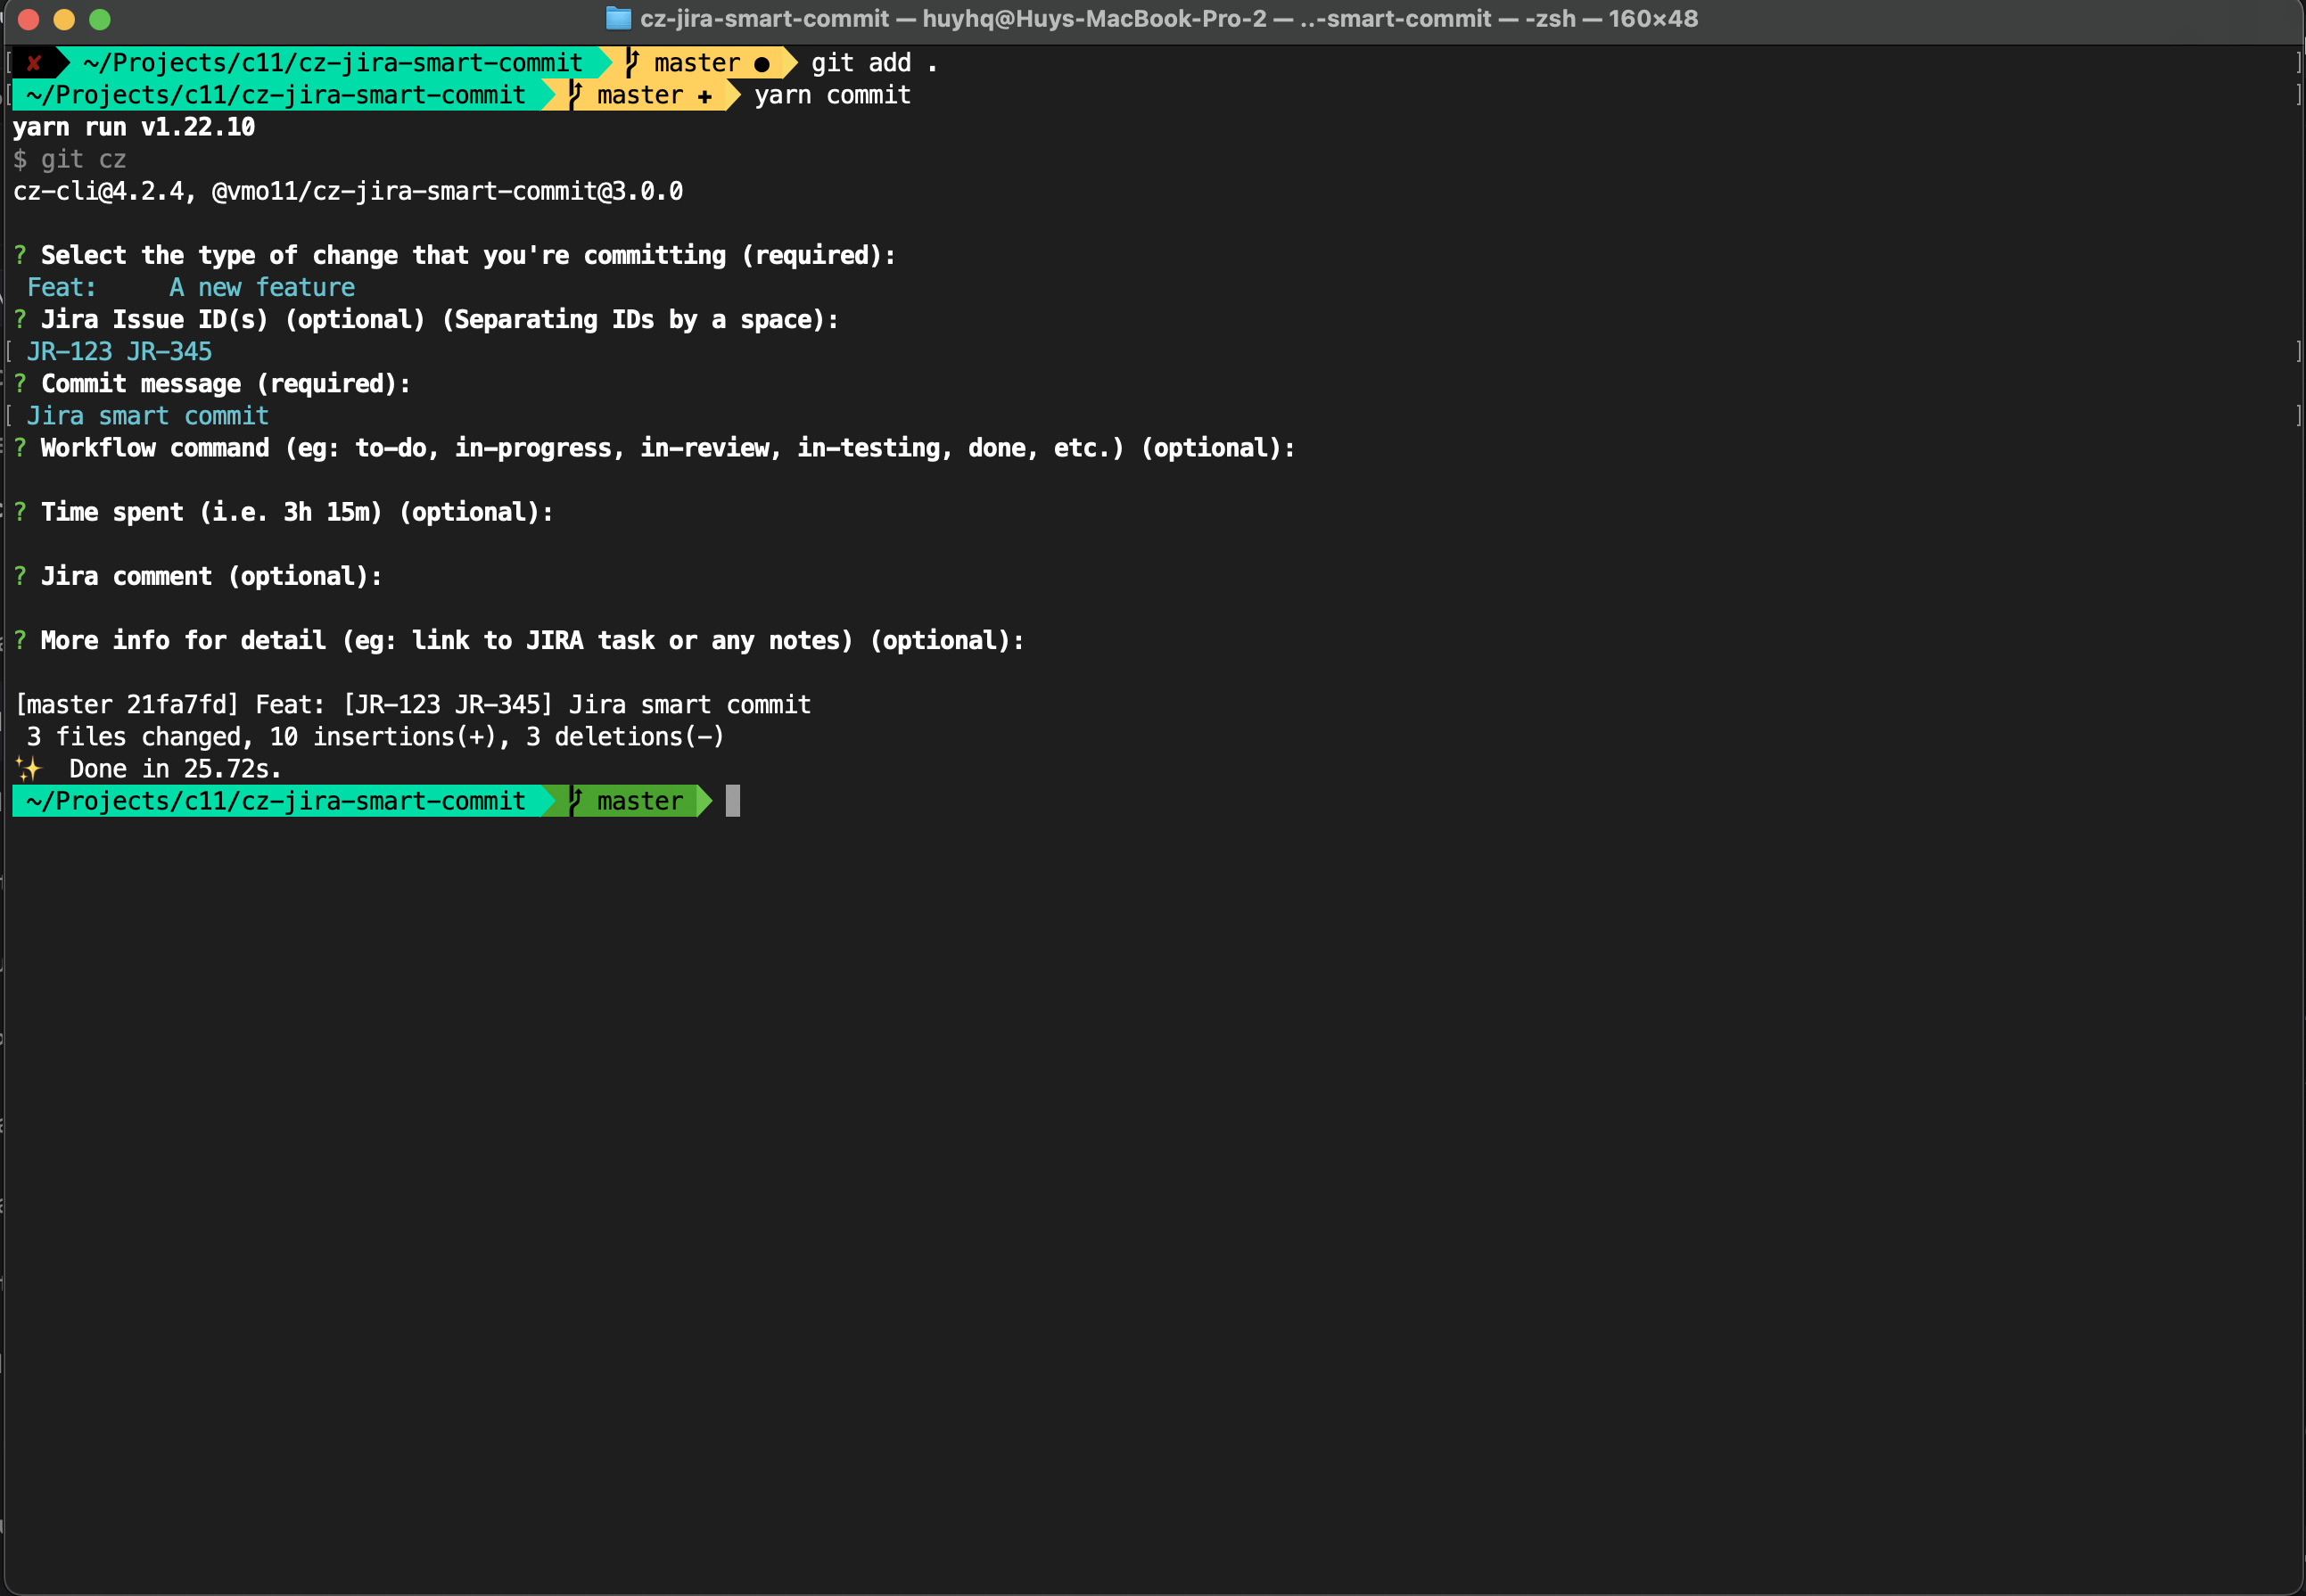2306x1596 pixels.
Task: Click the dirty-state dot after master in the first prompt
Action: coord(762,64)
